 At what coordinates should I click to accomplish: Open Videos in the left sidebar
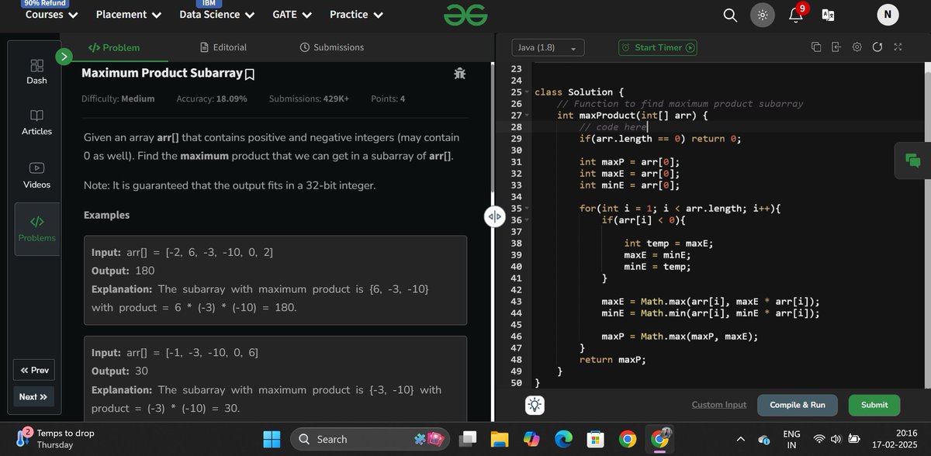(x=36, y=175)
